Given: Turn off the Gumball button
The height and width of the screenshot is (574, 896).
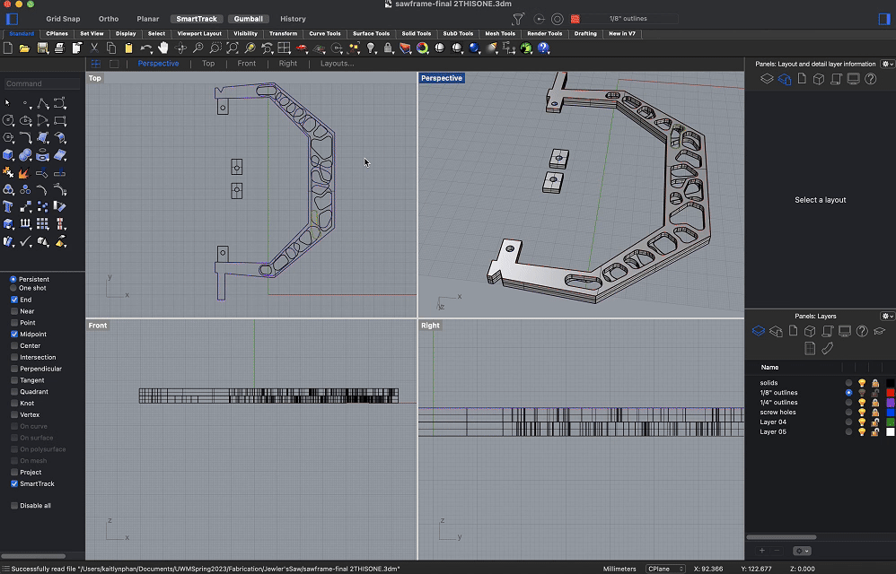Looking at the screenshot, I should (249, 19).
